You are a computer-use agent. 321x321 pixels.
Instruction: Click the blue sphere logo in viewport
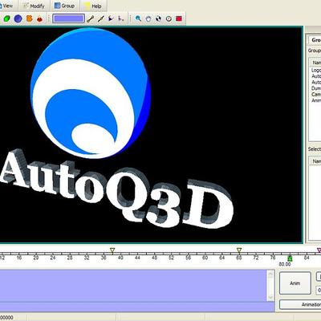(91, 93)
